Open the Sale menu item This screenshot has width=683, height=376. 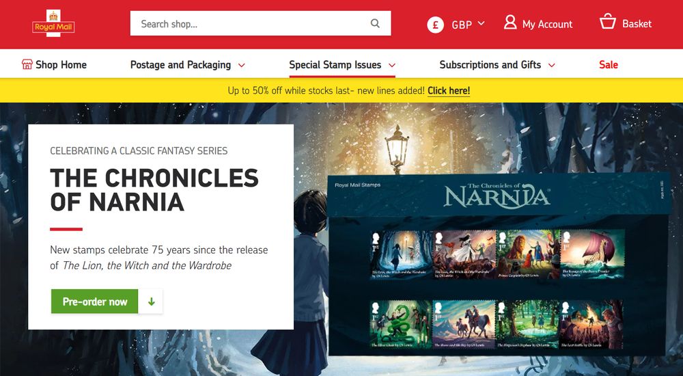tap(608, 64)
